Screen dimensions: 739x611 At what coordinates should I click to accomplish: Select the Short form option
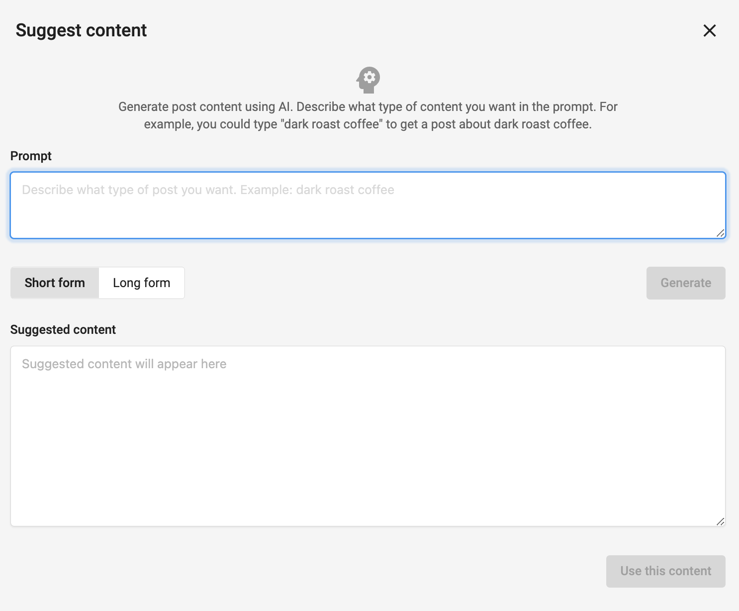(55, 283)
